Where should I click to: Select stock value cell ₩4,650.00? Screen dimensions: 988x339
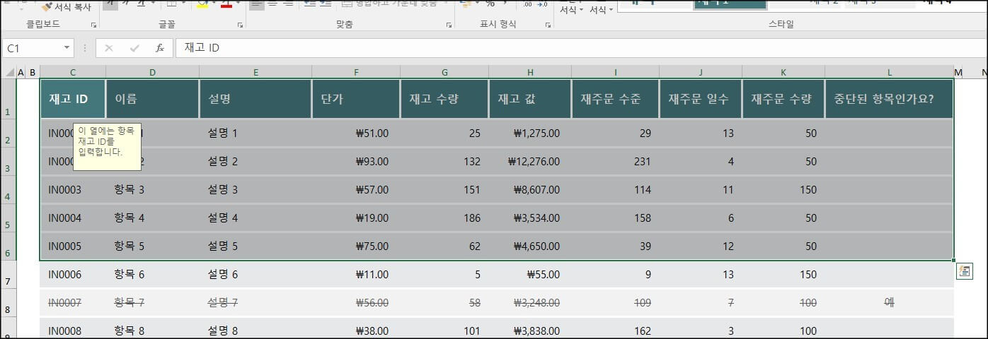(530, 246)
